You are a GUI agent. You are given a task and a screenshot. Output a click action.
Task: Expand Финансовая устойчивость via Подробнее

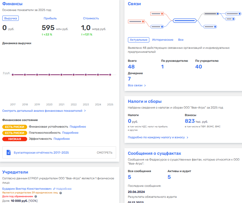[78, 127]
